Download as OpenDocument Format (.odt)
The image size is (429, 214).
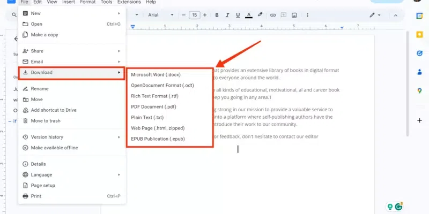(169, 85)
